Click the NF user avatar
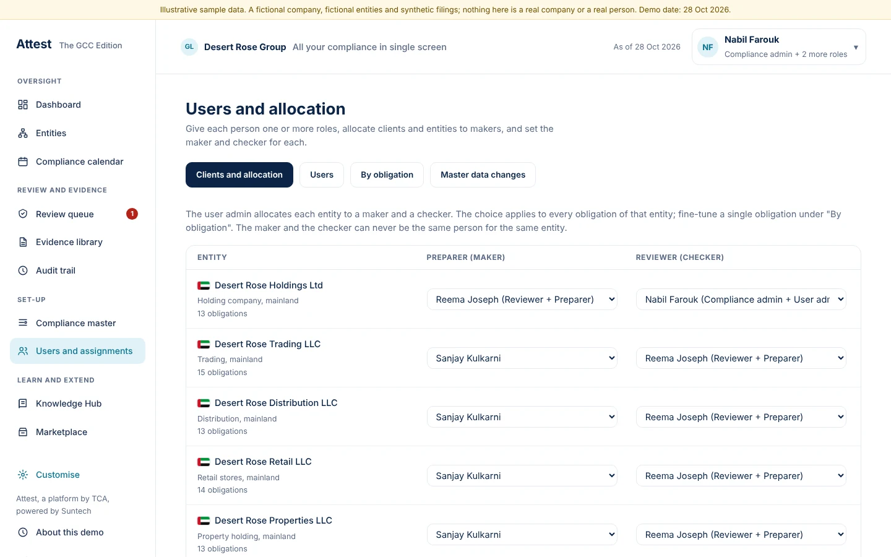This screenshot has height=557, width=891. pos(708,47)
